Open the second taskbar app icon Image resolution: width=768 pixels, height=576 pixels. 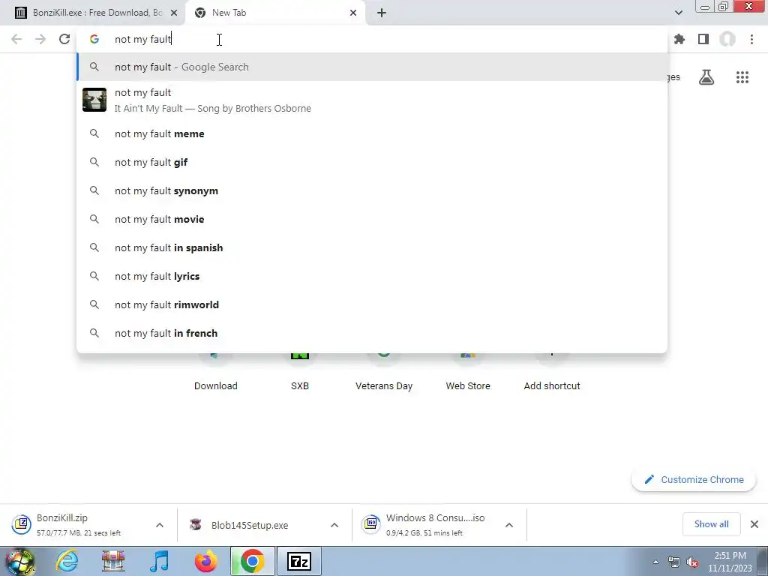pos(113,561)
